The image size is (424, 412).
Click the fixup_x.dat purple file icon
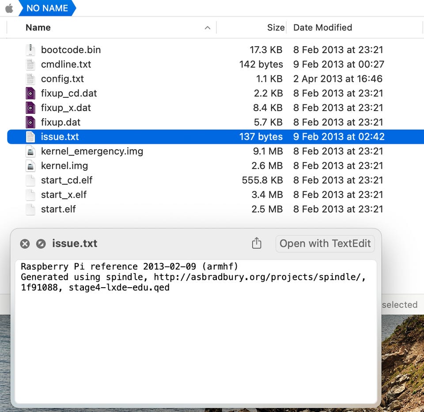[x=30, y=108]
